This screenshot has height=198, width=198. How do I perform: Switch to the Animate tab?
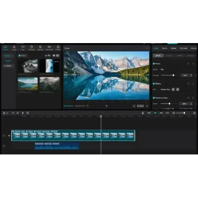[184, 49]
